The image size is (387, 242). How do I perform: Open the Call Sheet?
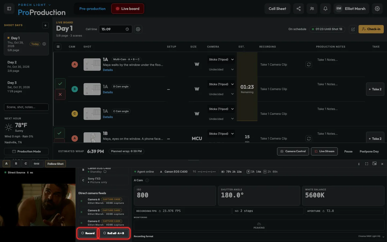[277, 9]
